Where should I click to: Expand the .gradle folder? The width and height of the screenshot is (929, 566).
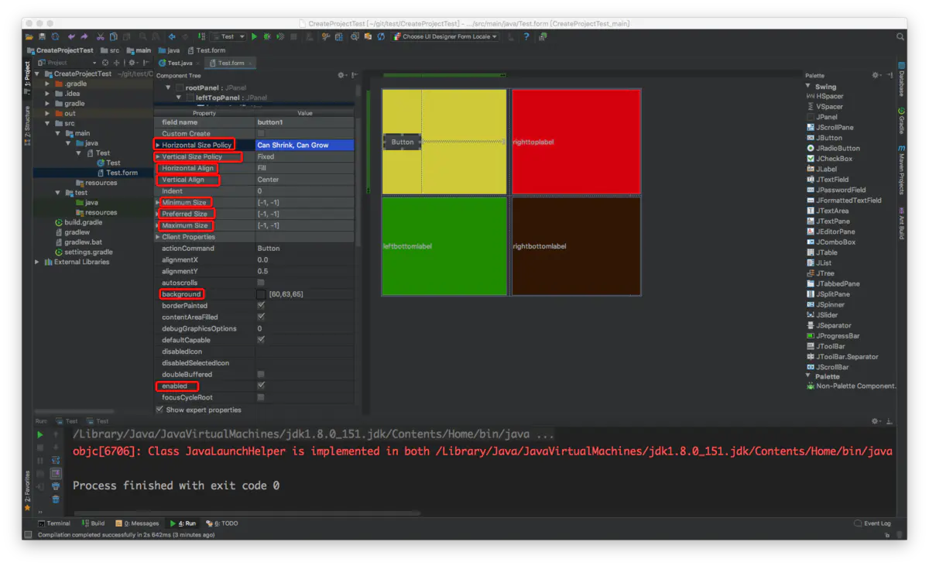(47, 84)
